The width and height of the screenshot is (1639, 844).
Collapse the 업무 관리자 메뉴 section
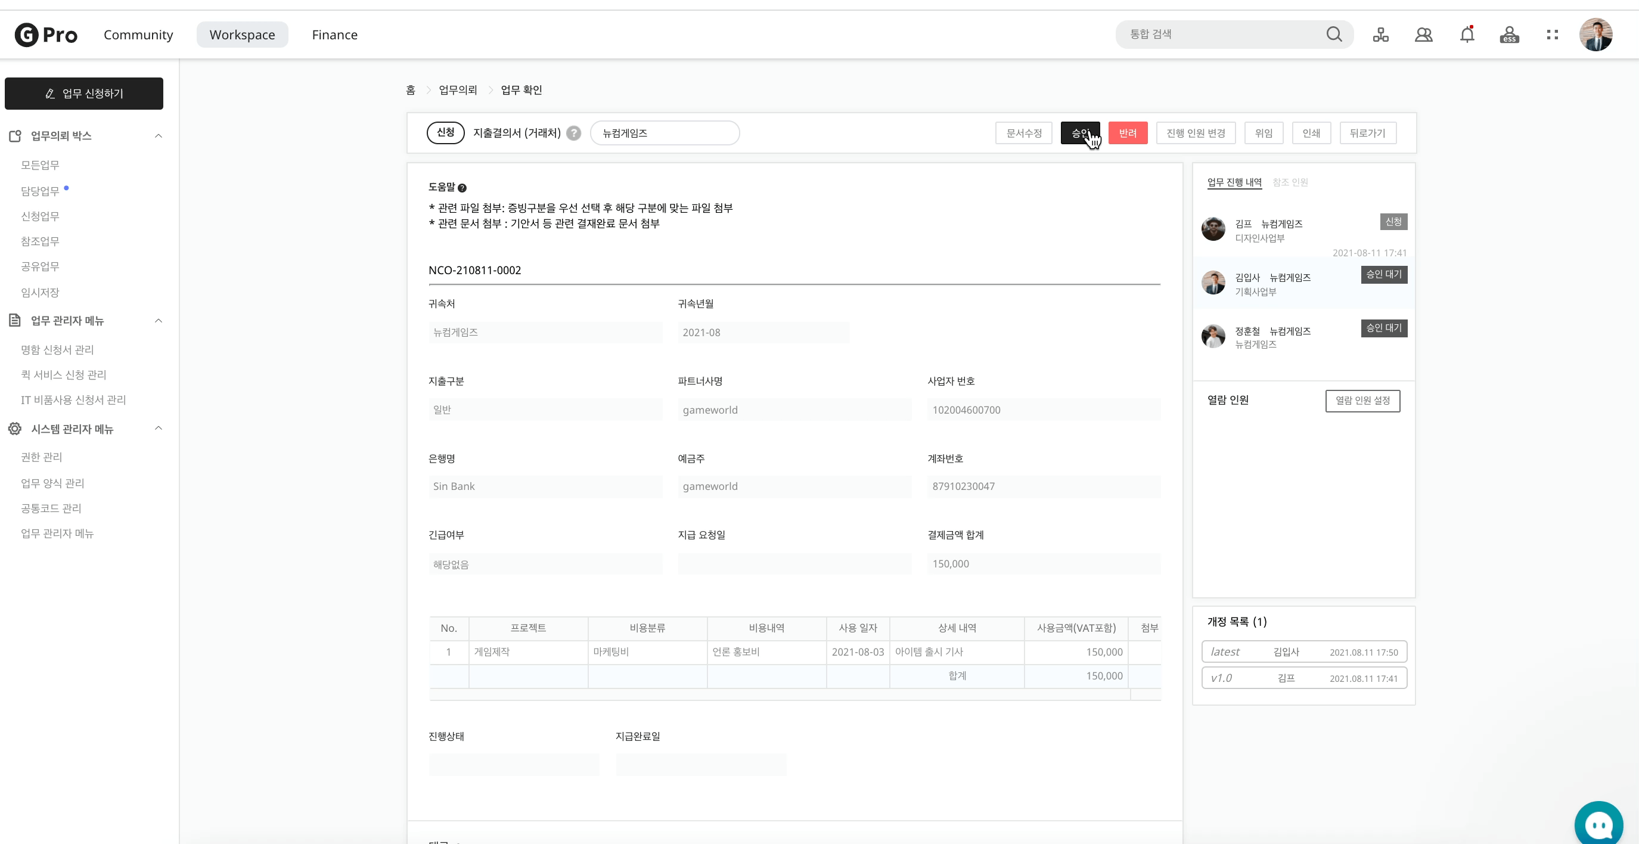point(159,320)
